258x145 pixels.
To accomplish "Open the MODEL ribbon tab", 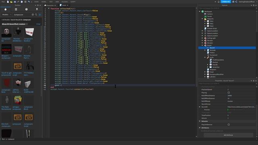I will tap(44, 2).
